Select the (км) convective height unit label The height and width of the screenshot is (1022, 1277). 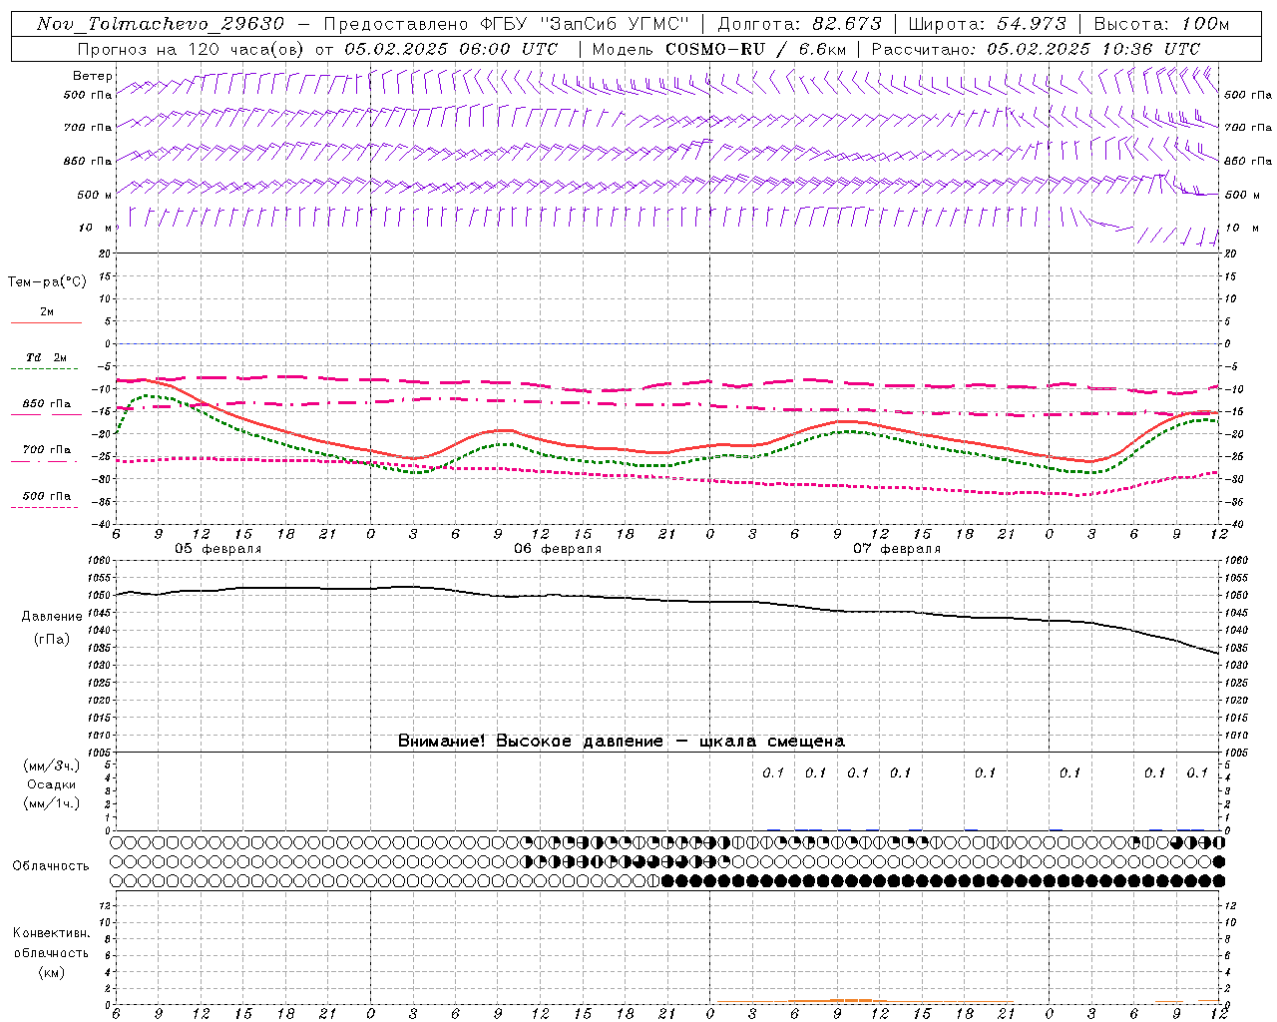(51, 971)
